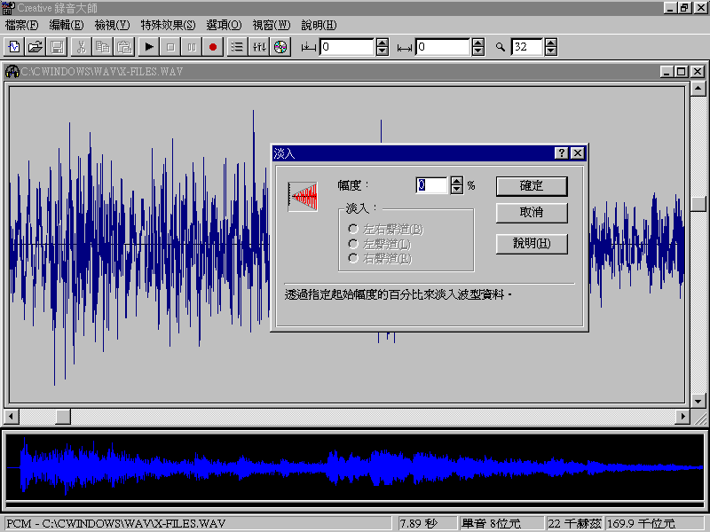
Task: Select the 左聲道(L) radio option
Action: [x=354, y=244]
